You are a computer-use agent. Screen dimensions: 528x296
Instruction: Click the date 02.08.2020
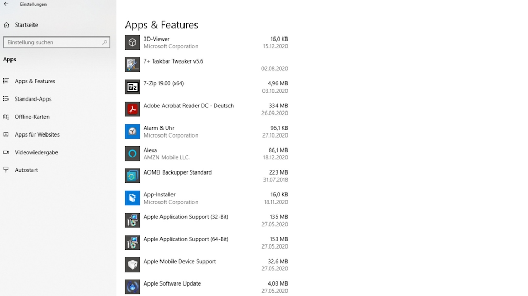click(274, 68)
